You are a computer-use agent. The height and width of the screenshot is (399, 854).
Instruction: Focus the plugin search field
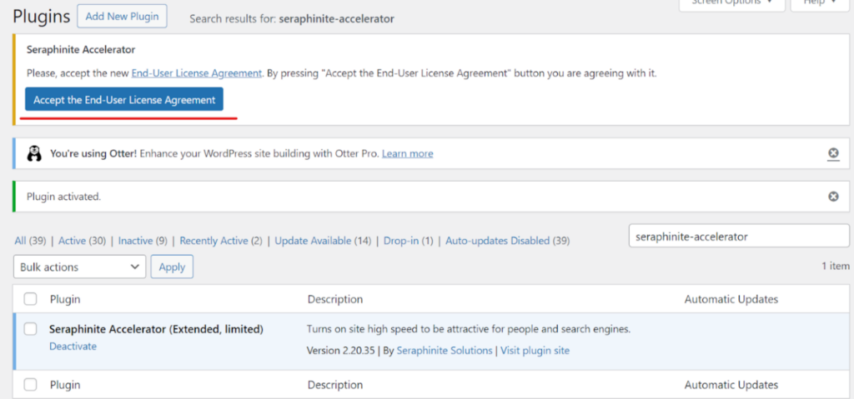(739, 237)
